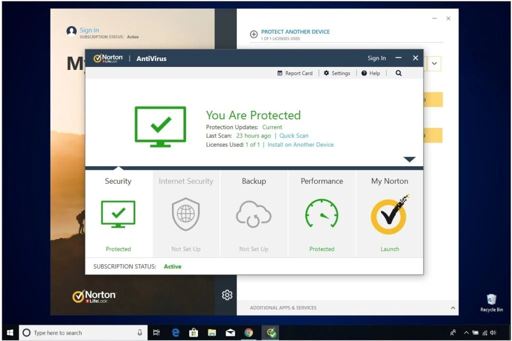Click the Performance gauge icon
Screen dimensions: 512x341
pyautogui.click(x=321, y=215)
